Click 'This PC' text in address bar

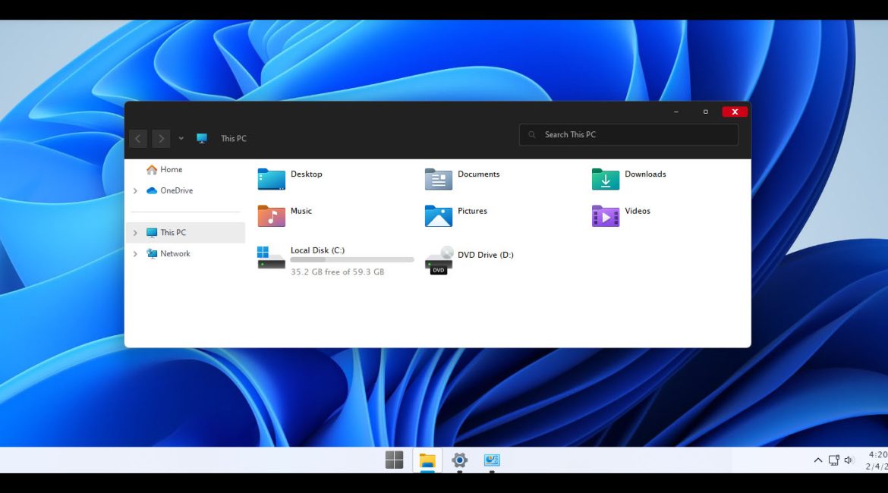233,138
